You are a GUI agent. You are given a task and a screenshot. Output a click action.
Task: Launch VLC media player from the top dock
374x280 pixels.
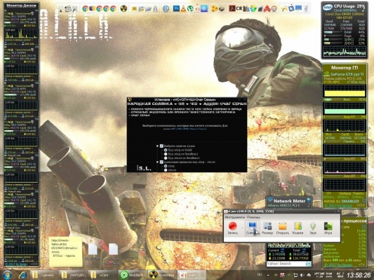183,9
